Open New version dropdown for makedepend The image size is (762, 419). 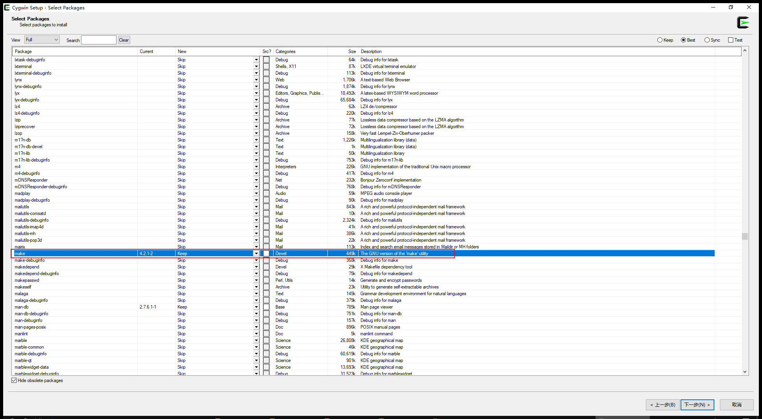click(x=256, y=267)
